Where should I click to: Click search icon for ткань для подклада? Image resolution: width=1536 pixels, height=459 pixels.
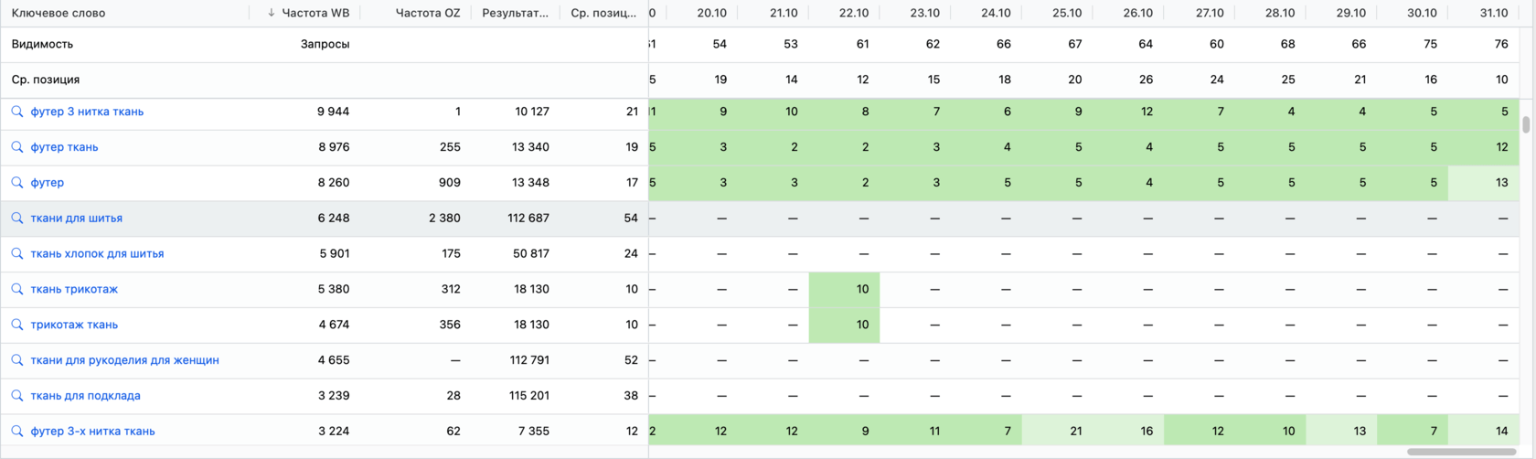point(17,396)
